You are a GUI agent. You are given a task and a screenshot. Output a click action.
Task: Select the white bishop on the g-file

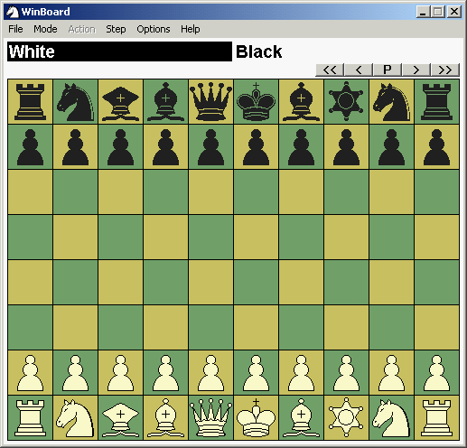click(301, 418)
